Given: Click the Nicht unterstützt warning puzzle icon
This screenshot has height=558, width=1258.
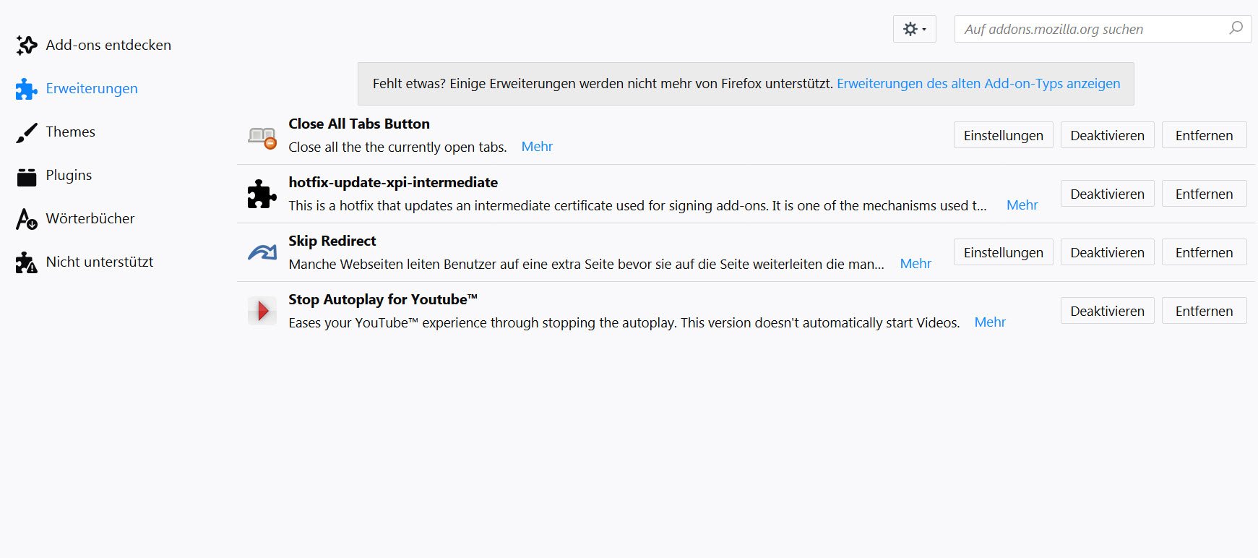Looking at the screenshot, I should pyautogui.click(x=27, y=262).
